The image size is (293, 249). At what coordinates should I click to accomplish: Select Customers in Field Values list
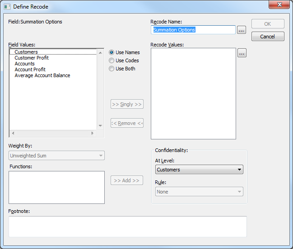pyautogui.click(x=26, y=52)
